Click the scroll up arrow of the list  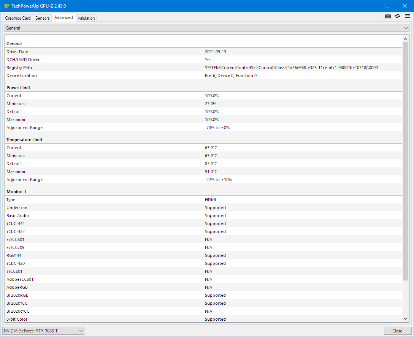pos(406,39)
